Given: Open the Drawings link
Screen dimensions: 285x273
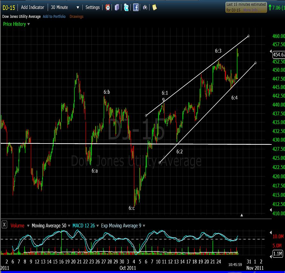Looking at the screenshot, I should click(77, 17).
